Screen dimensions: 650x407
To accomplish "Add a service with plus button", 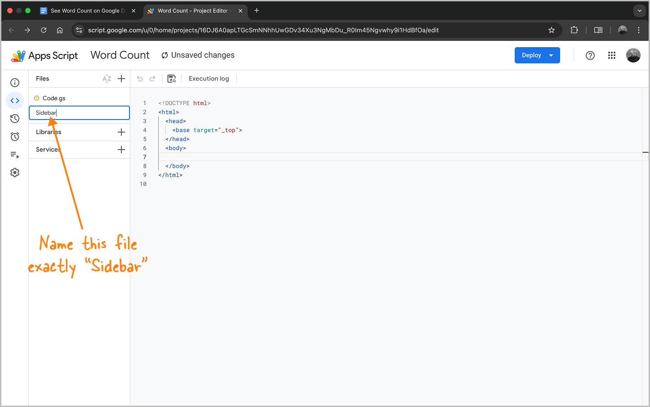I will (x=121, y=150).
